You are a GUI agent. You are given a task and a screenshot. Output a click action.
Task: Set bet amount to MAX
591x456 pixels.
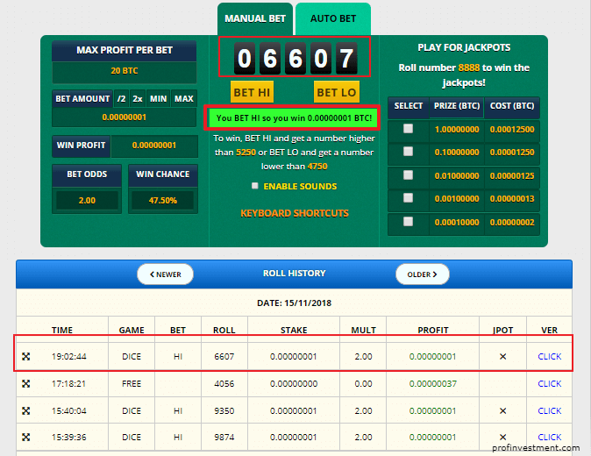click(x=183, y=99)
